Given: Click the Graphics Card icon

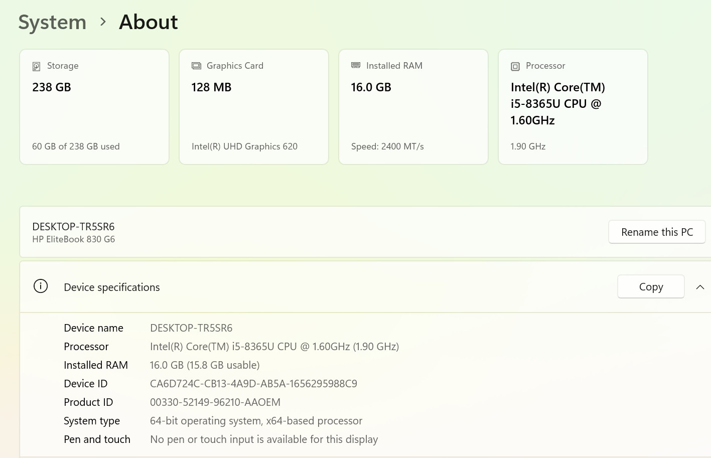Looking at the screenshot, I should (196, 66).
